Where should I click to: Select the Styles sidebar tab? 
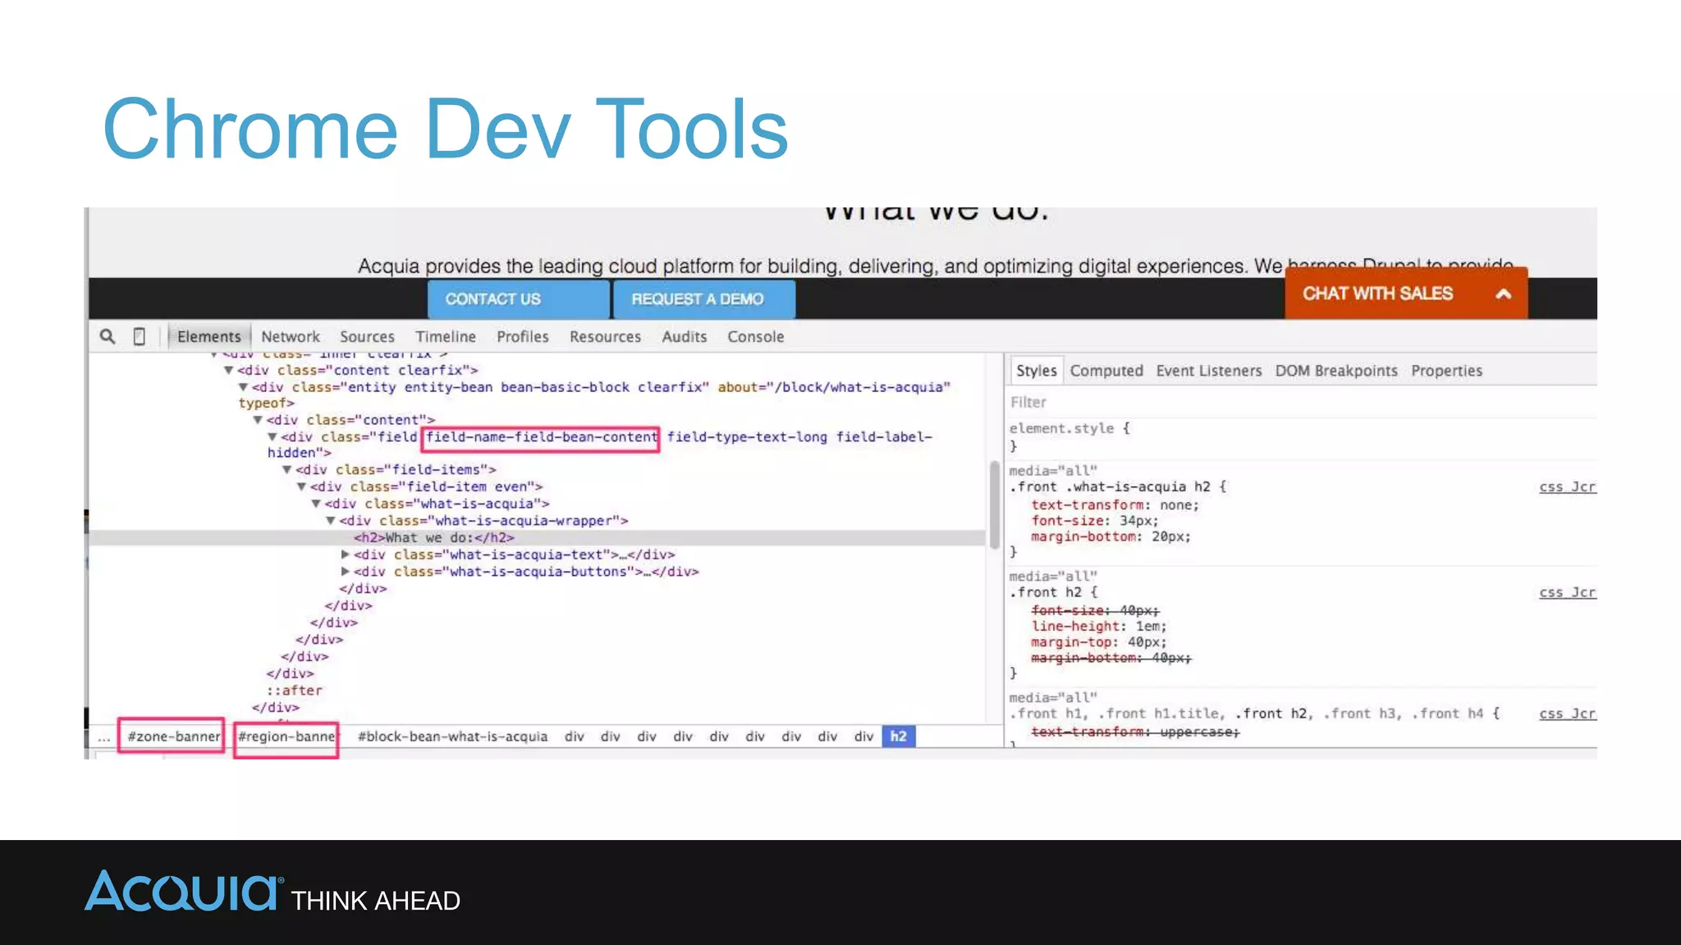click(x=1036, y=371)
